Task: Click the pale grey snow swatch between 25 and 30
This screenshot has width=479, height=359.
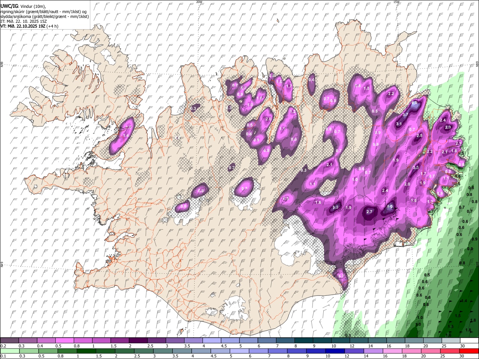Action: tap(451, 341)
